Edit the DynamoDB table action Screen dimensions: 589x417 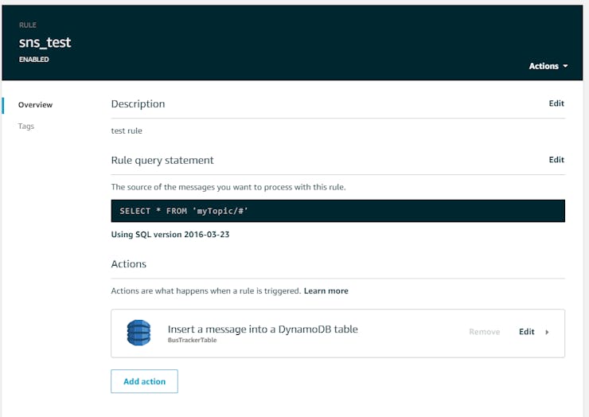click(x=526, y=332)
